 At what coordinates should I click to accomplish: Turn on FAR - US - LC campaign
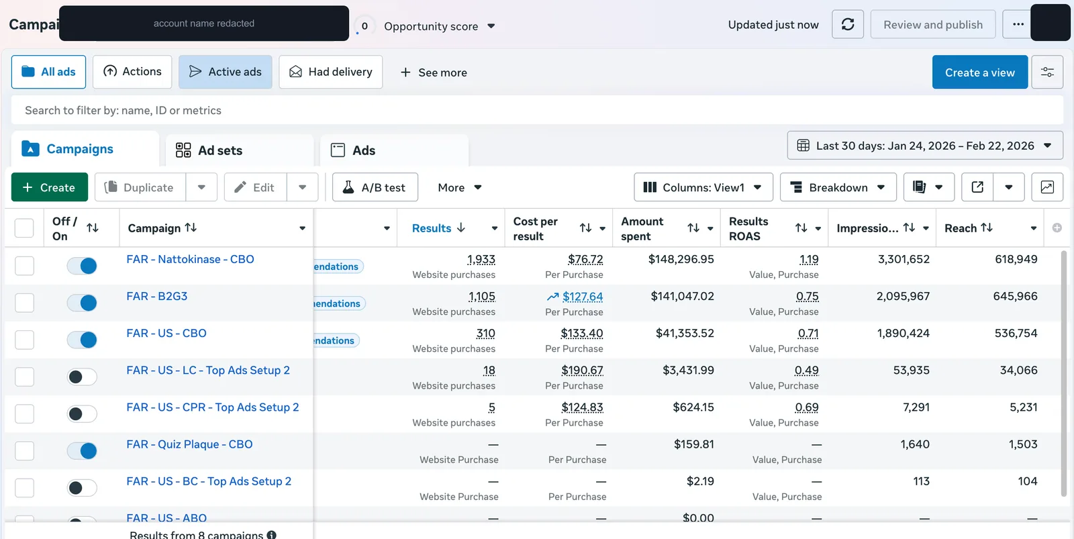(82, 377)
